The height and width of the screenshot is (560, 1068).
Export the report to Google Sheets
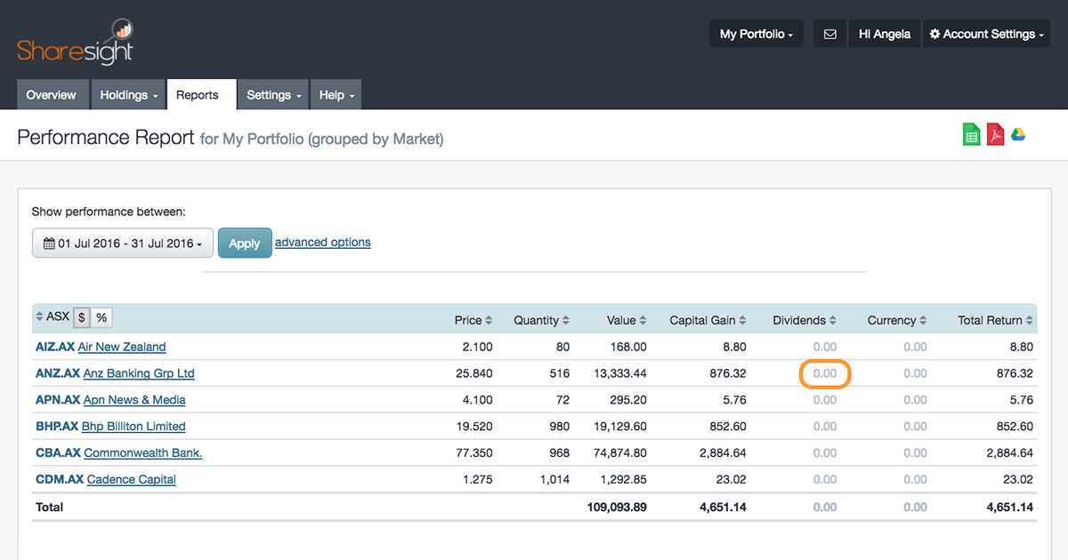click(x=971, y=134)
